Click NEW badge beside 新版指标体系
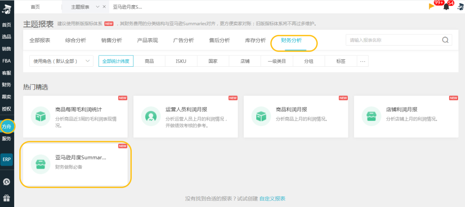The width and height of the screenshot is (465, 207). pyautogui.click(x=109, y=24)
